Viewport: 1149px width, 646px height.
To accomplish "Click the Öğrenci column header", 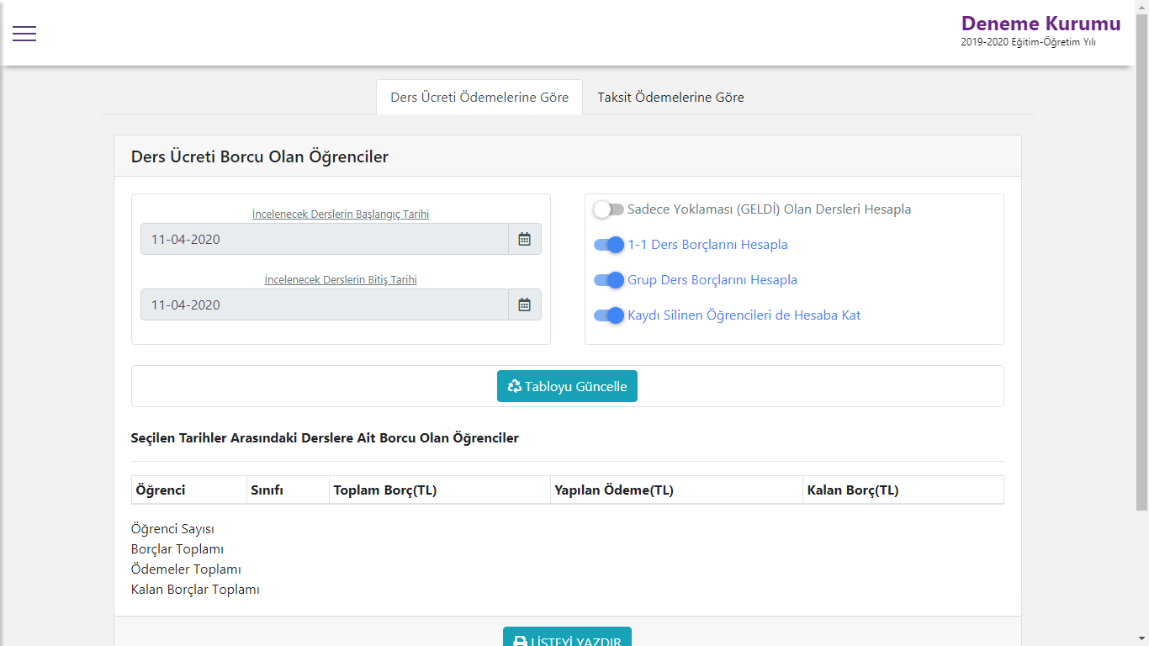I will [x=188, y=490].
